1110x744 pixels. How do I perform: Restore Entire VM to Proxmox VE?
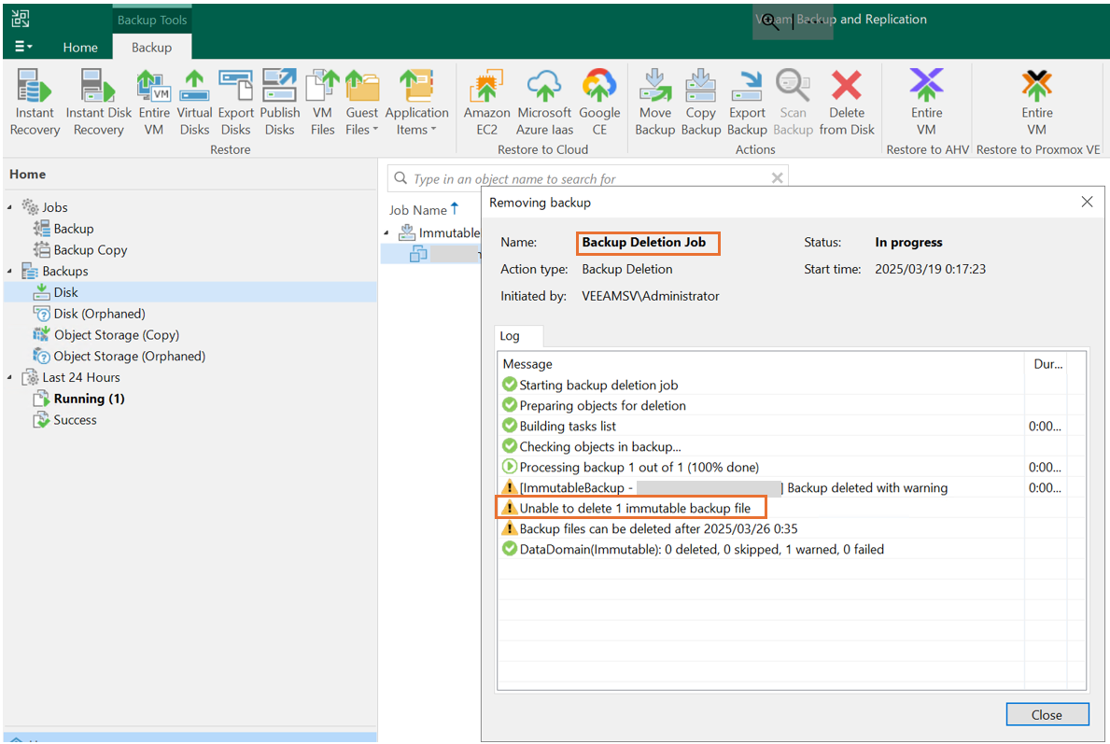(x=1037, y=103)
